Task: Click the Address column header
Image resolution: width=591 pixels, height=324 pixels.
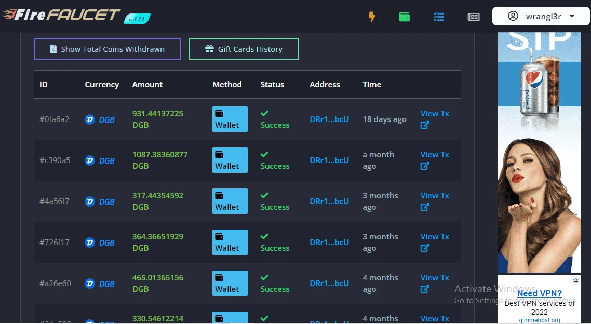Action: tap(325, 85)
